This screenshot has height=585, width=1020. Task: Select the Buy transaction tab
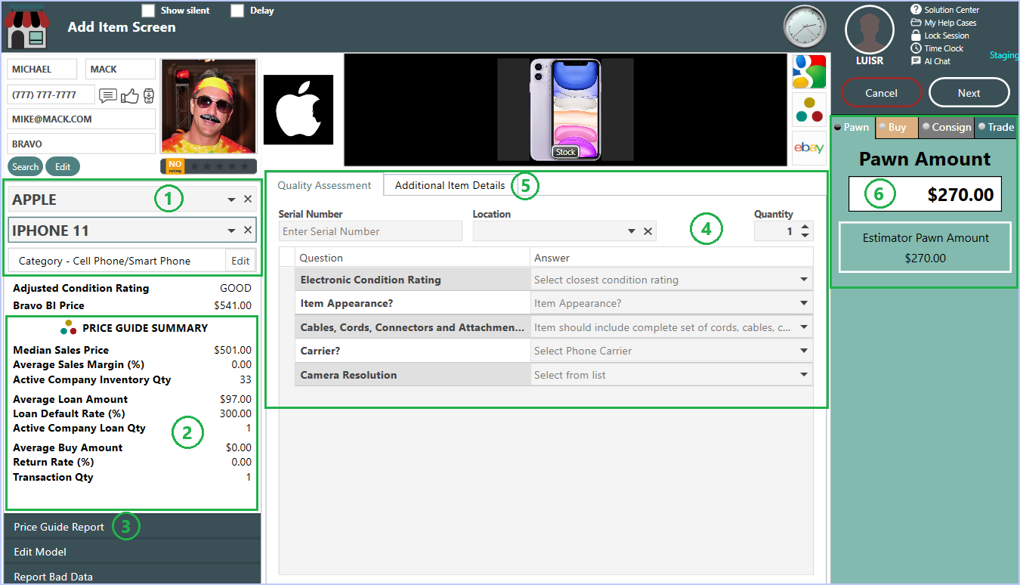pos(897,128)
